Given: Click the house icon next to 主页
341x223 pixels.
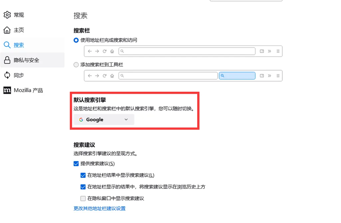Looking at the screenshot, I should 7,30.
